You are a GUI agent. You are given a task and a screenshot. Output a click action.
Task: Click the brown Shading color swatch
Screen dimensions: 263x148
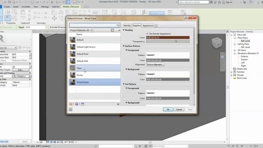168,37
